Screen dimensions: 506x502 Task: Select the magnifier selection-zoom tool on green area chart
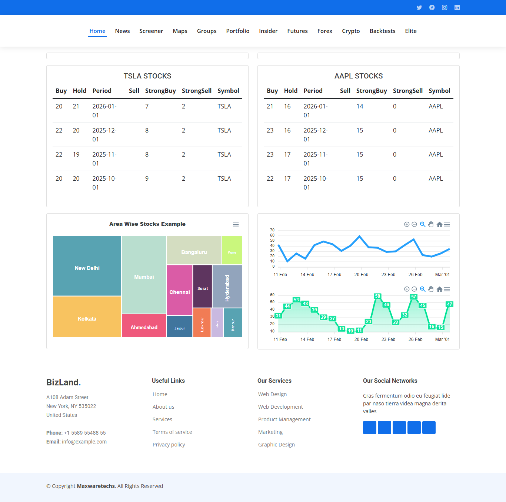pos(423,289)
